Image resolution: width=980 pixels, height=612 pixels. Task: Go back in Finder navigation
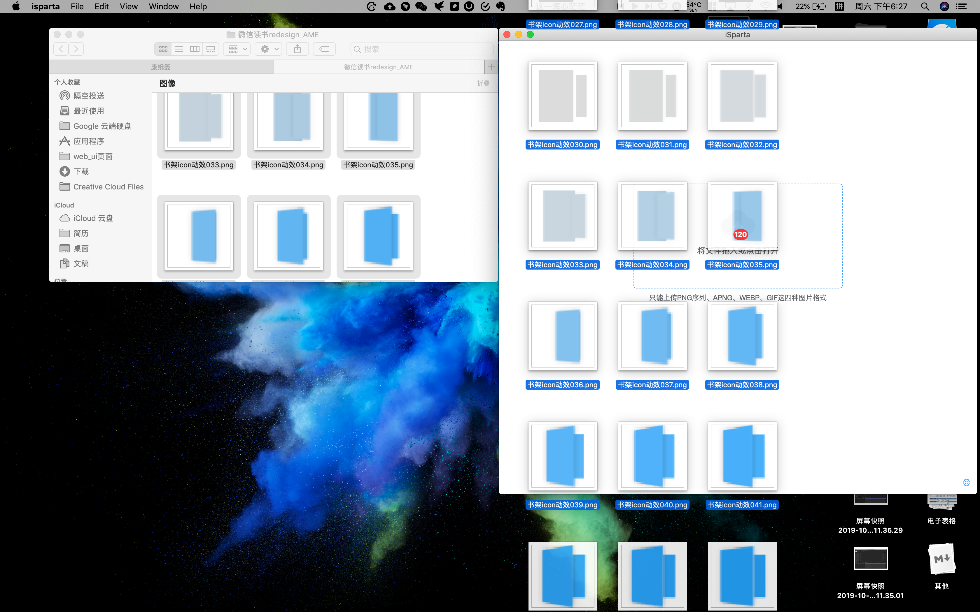[61, 49]
